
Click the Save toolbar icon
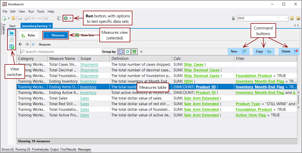point(20,18)
